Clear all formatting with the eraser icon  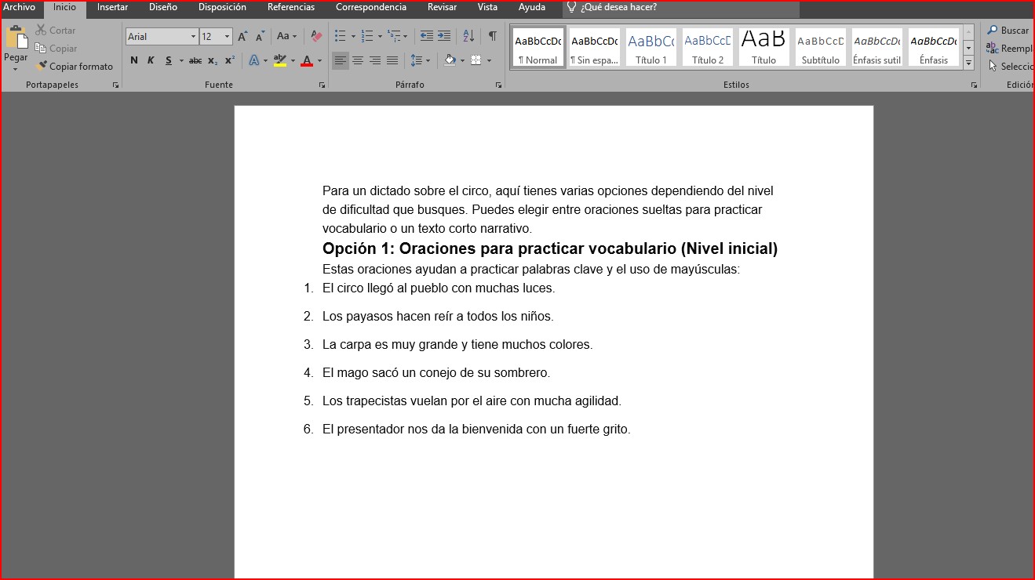point(316,36)
